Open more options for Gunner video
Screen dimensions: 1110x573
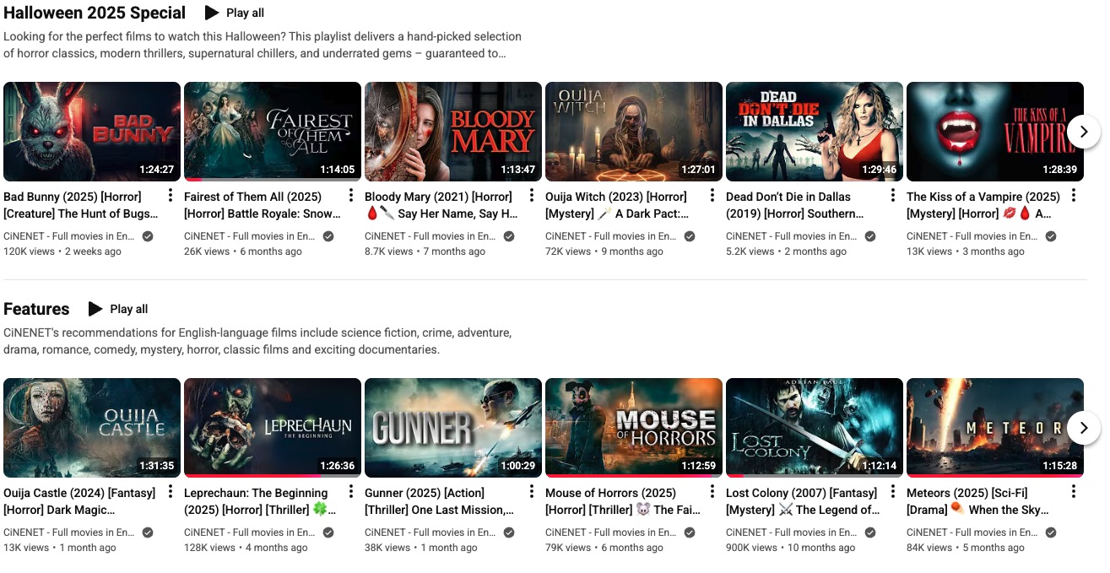[532, 492]
